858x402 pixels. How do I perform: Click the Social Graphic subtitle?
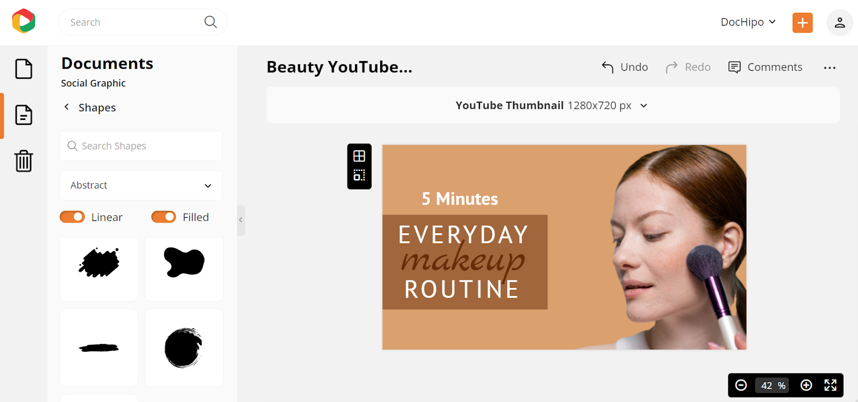coord(93,83)
